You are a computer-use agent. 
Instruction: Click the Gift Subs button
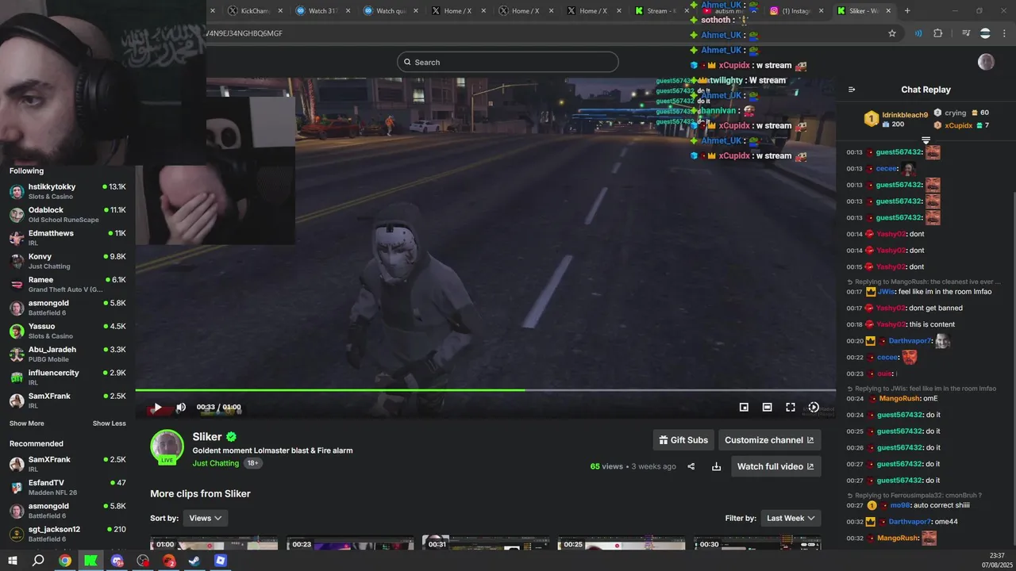(x=683, y=440)
